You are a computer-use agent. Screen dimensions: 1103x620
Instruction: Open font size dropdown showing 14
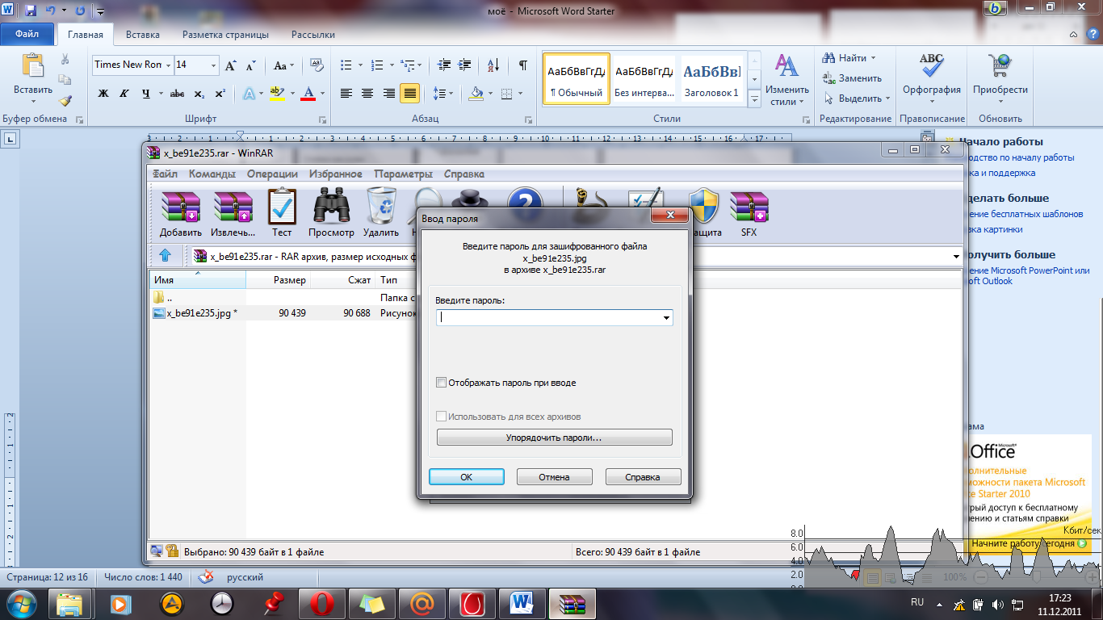(x=213, y=65)
